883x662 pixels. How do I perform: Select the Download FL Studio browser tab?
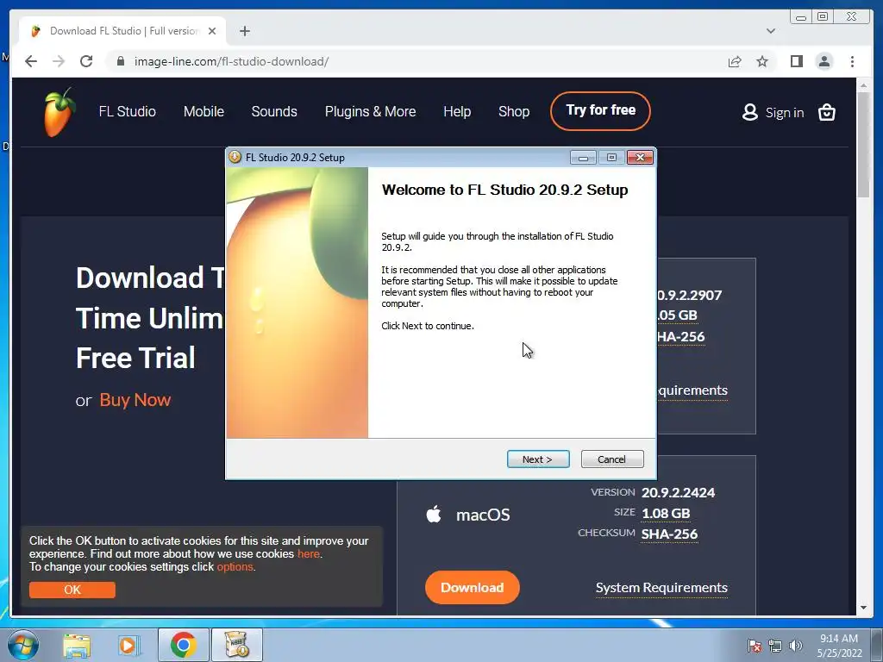[x=123, y=31]
